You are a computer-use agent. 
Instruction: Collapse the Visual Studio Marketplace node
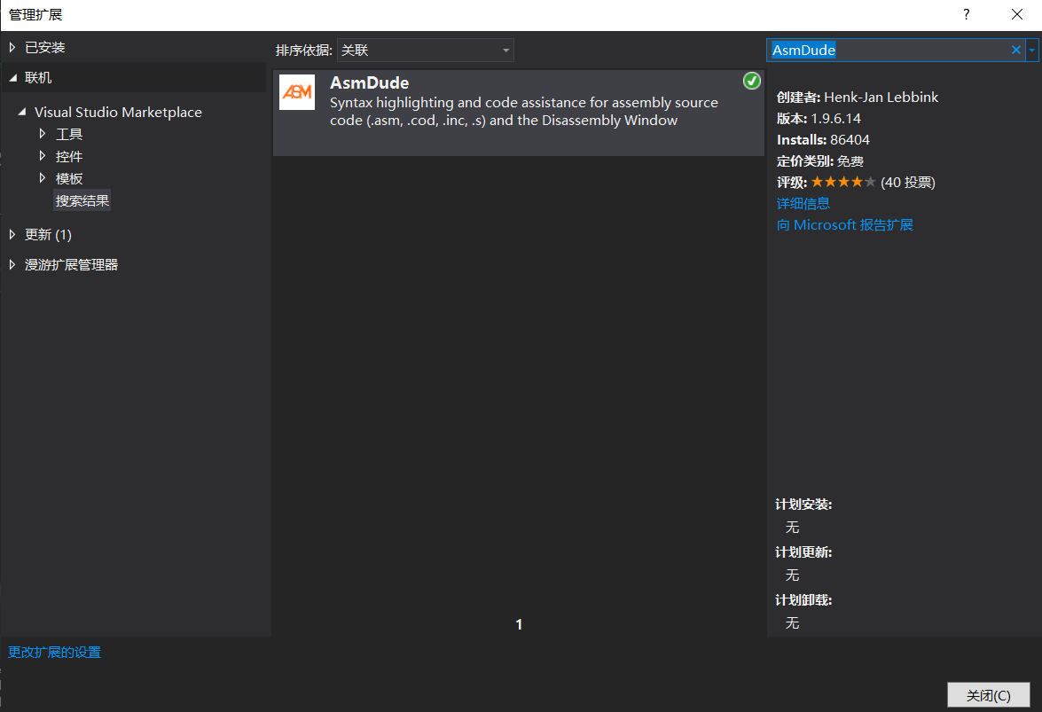[x=22, y=112]
